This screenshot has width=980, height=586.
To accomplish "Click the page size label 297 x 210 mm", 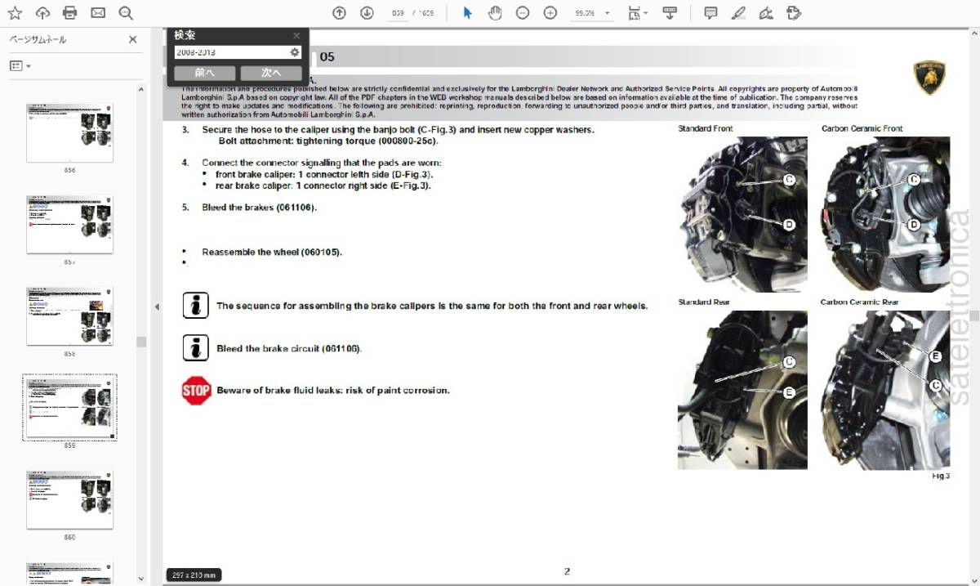I will [194, 575].
